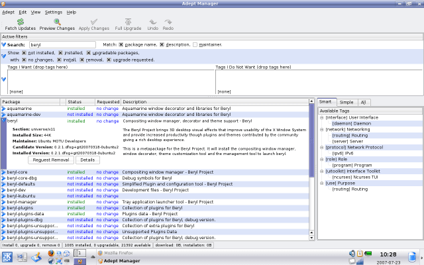Click the Details button for beryl
This screenshot has height=265, width=424.
tap(87, 160)
